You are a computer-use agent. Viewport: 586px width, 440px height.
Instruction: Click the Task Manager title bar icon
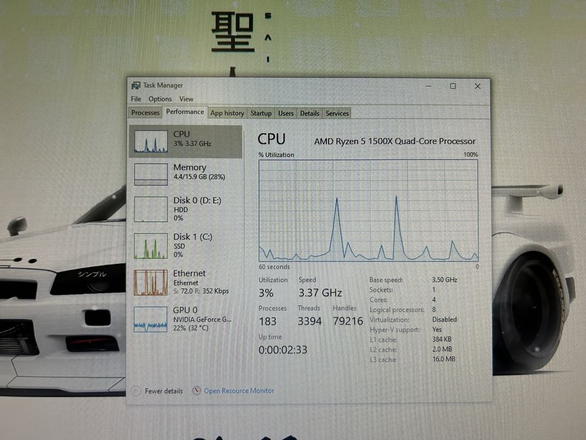(x=136, y=85)
